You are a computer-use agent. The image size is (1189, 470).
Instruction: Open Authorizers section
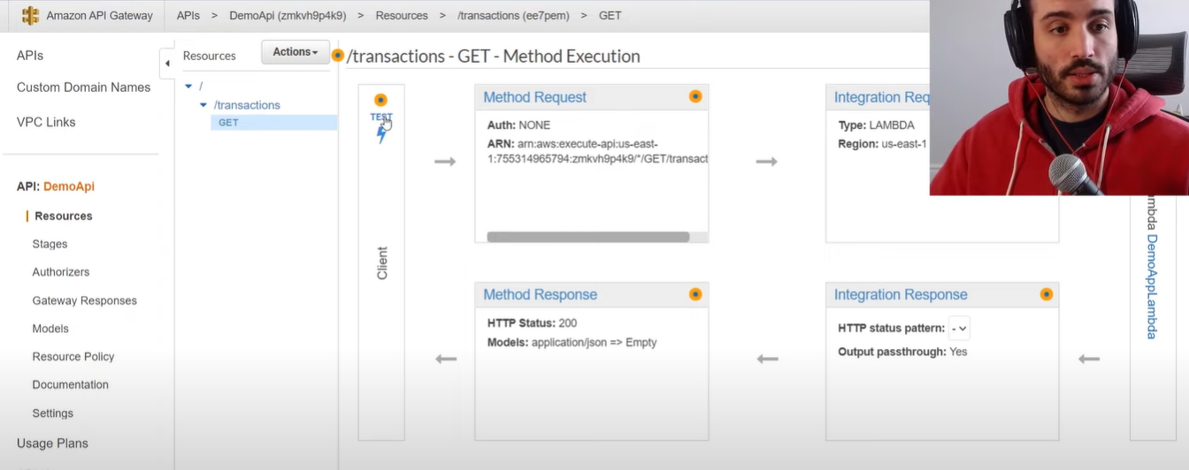(x=61, y=272)
